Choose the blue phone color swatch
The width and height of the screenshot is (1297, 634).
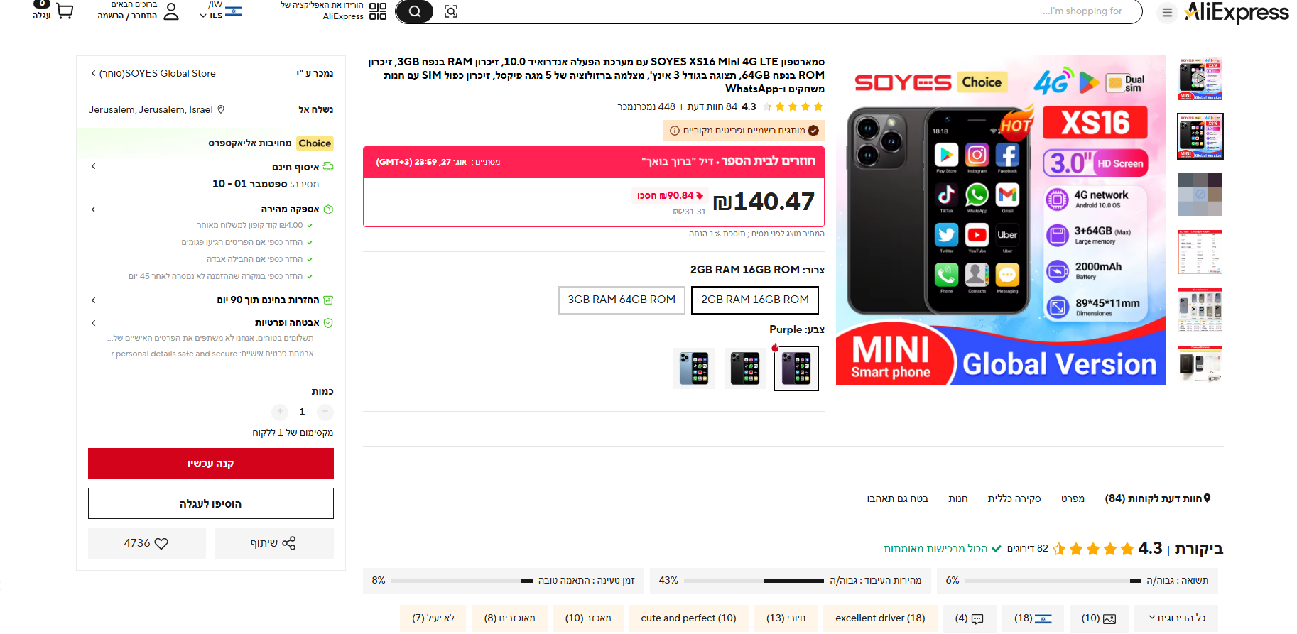(694, 368)
